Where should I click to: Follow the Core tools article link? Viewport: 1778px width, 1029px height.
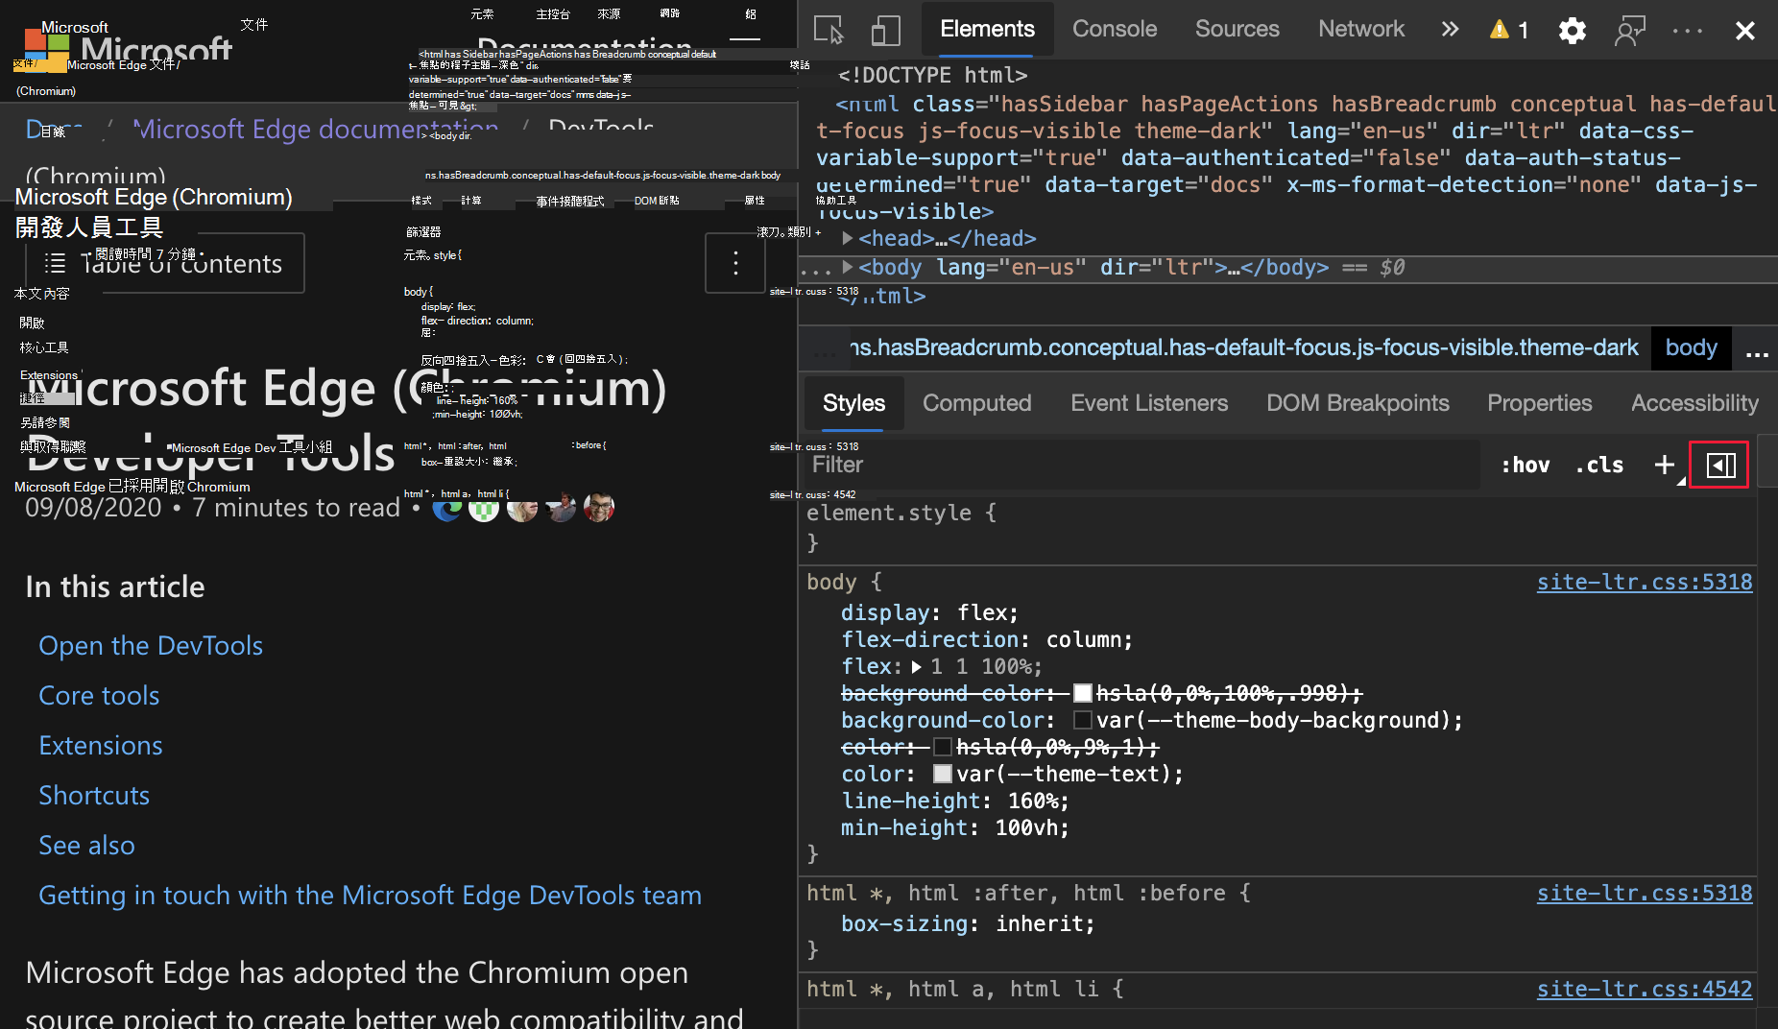(x=99, y=695)
